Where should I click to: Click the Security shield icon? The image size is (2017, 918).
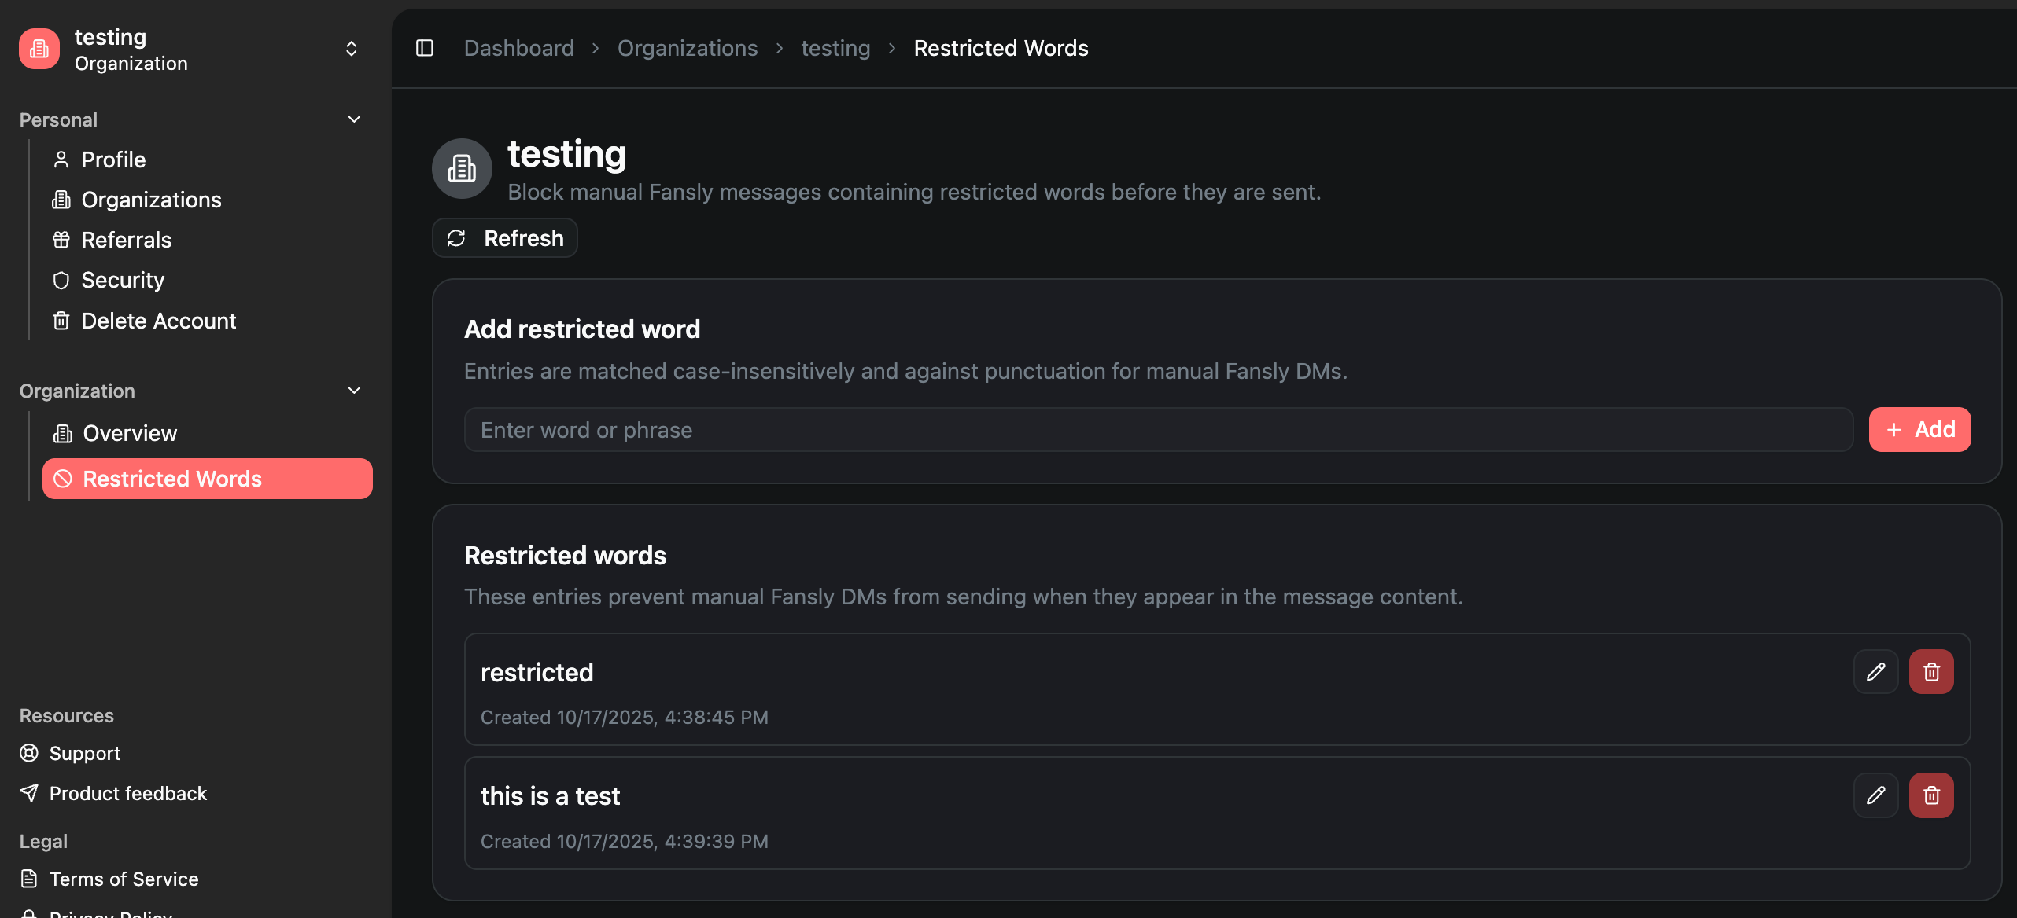[x=61, y=280]
